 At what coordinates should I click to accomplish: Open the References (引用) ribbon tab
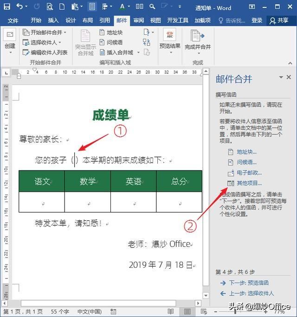[x=104, y=20]
